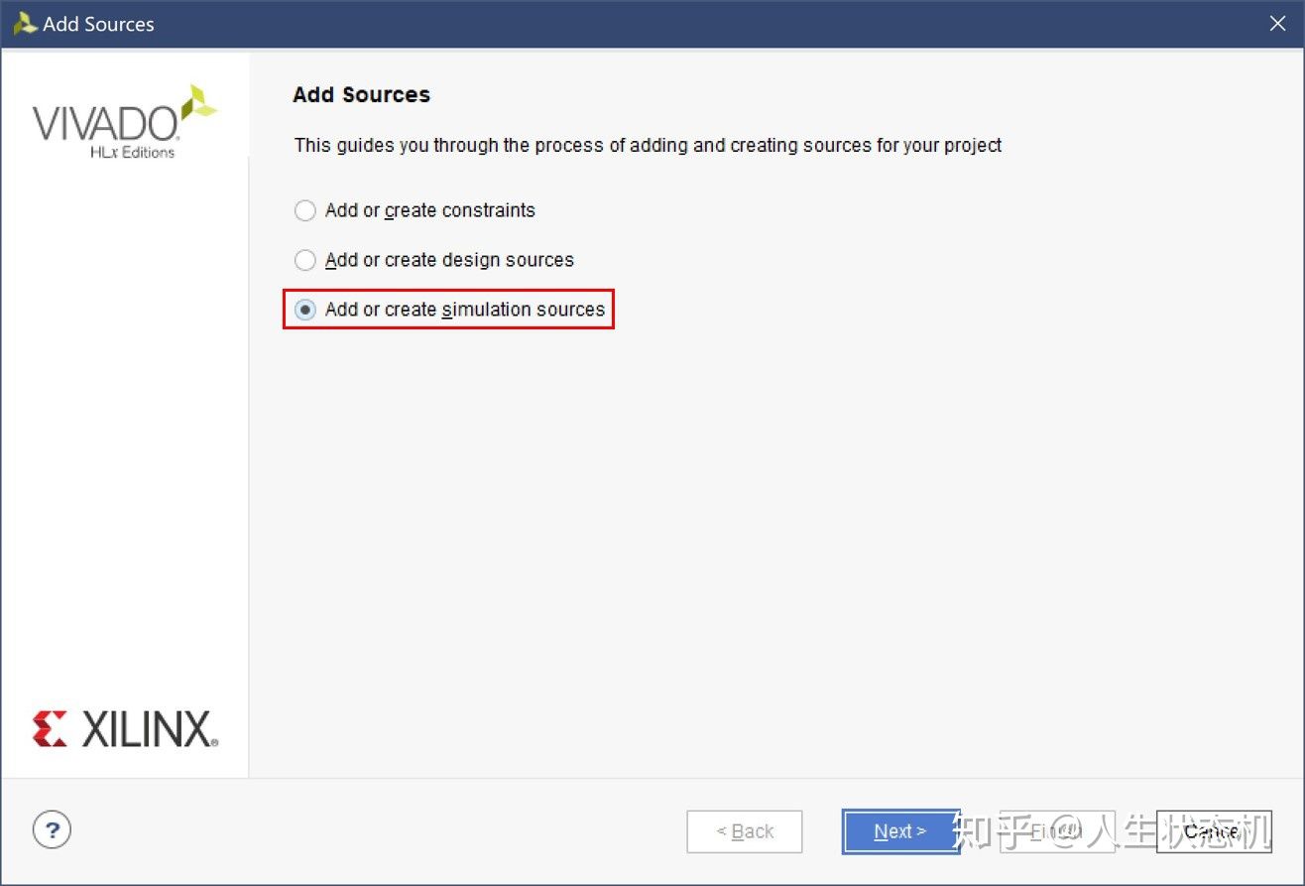This screenshot has width=1305, height=886.
Task: Go forward with the Next button
Action: coord(900,831)
